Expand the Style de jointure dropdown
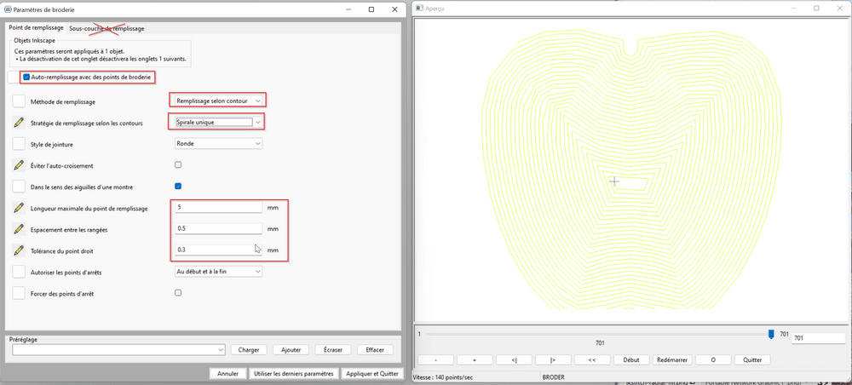Screen dimensions: 852x385 [x=217, y=143]
